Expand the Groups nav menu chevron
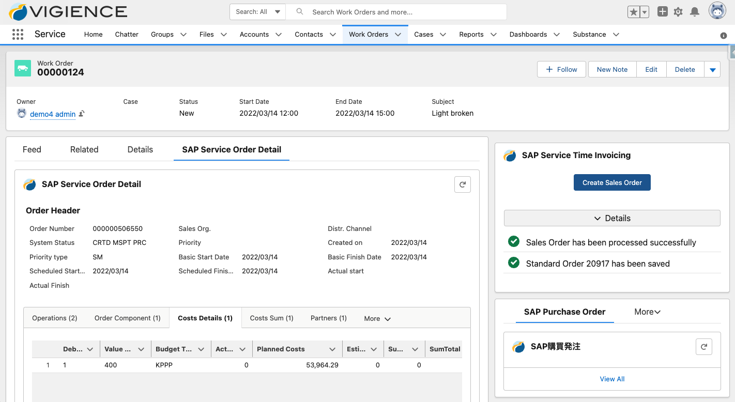This screenshot has width=735, height=402. (183, 35)
